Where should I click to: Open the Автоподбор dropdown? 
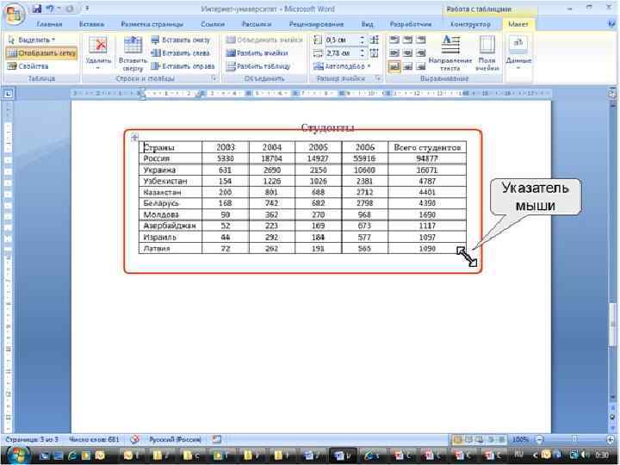click(x=343, y=66)
